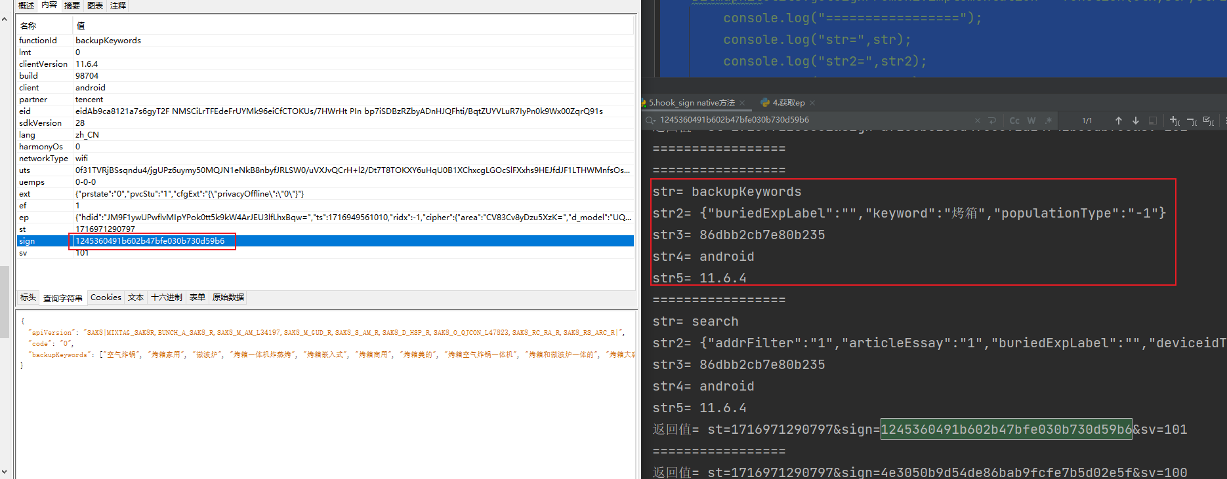
Task: Select the eid row
Action: 325,111
